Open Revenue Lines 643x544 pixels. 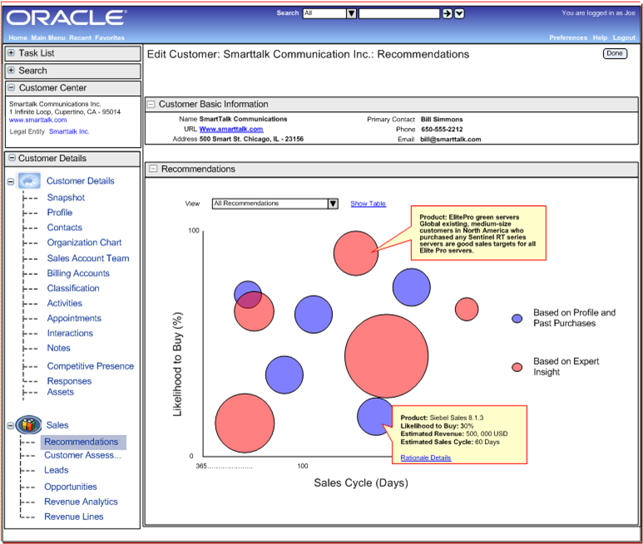click(x=74, y=517)
